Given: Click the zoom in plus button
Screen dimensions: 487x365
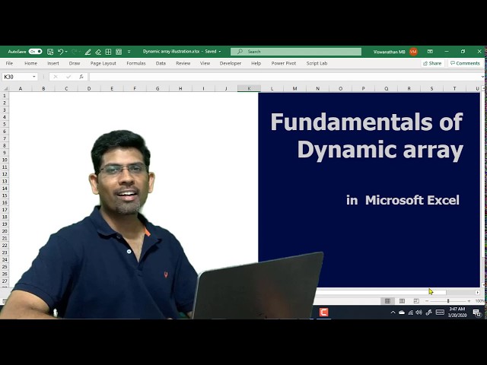Looking at the screenshot, I should coord(469,301).
